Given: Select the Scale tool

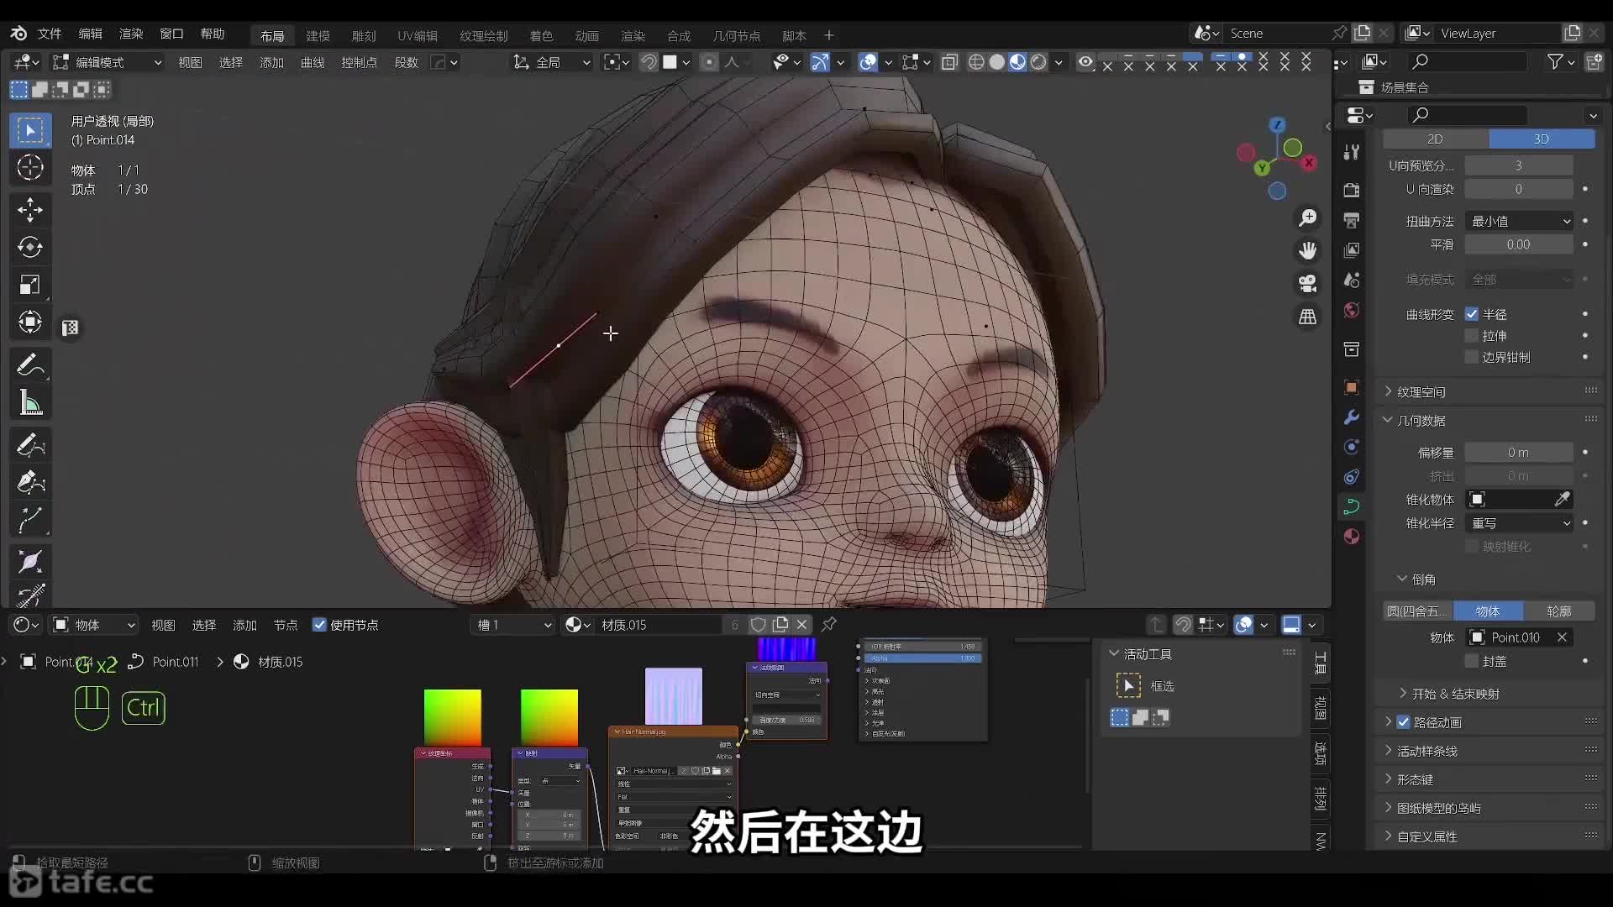Looking at the screenshot, I should pos(30,285).
